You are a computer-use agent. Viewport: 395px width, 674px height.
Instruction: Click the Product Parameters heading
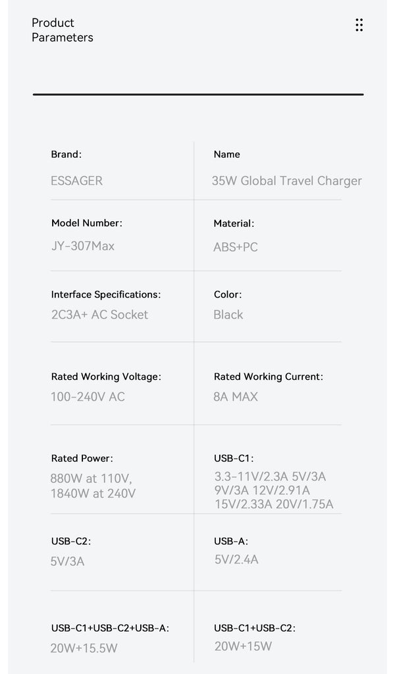pos(63,30)
